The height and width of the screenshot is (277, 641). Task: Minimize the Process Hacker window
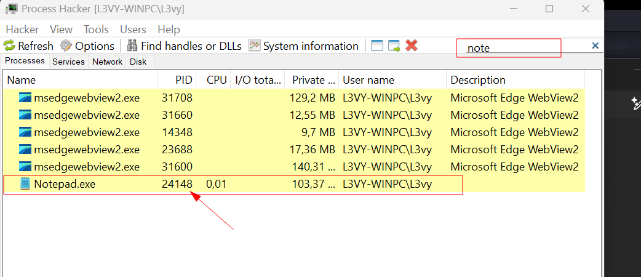click(512, 9)
